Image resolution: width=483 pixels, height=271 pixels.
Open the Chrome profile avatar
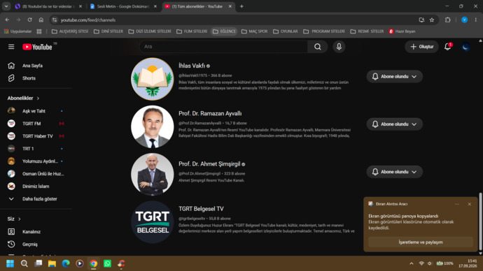coord(464,20)
